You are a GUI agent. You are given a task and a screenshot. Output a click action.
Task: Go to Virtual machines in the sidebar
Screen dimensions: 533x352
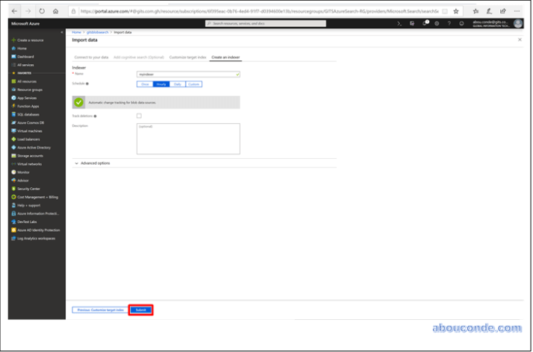click(x=30, y=131)
